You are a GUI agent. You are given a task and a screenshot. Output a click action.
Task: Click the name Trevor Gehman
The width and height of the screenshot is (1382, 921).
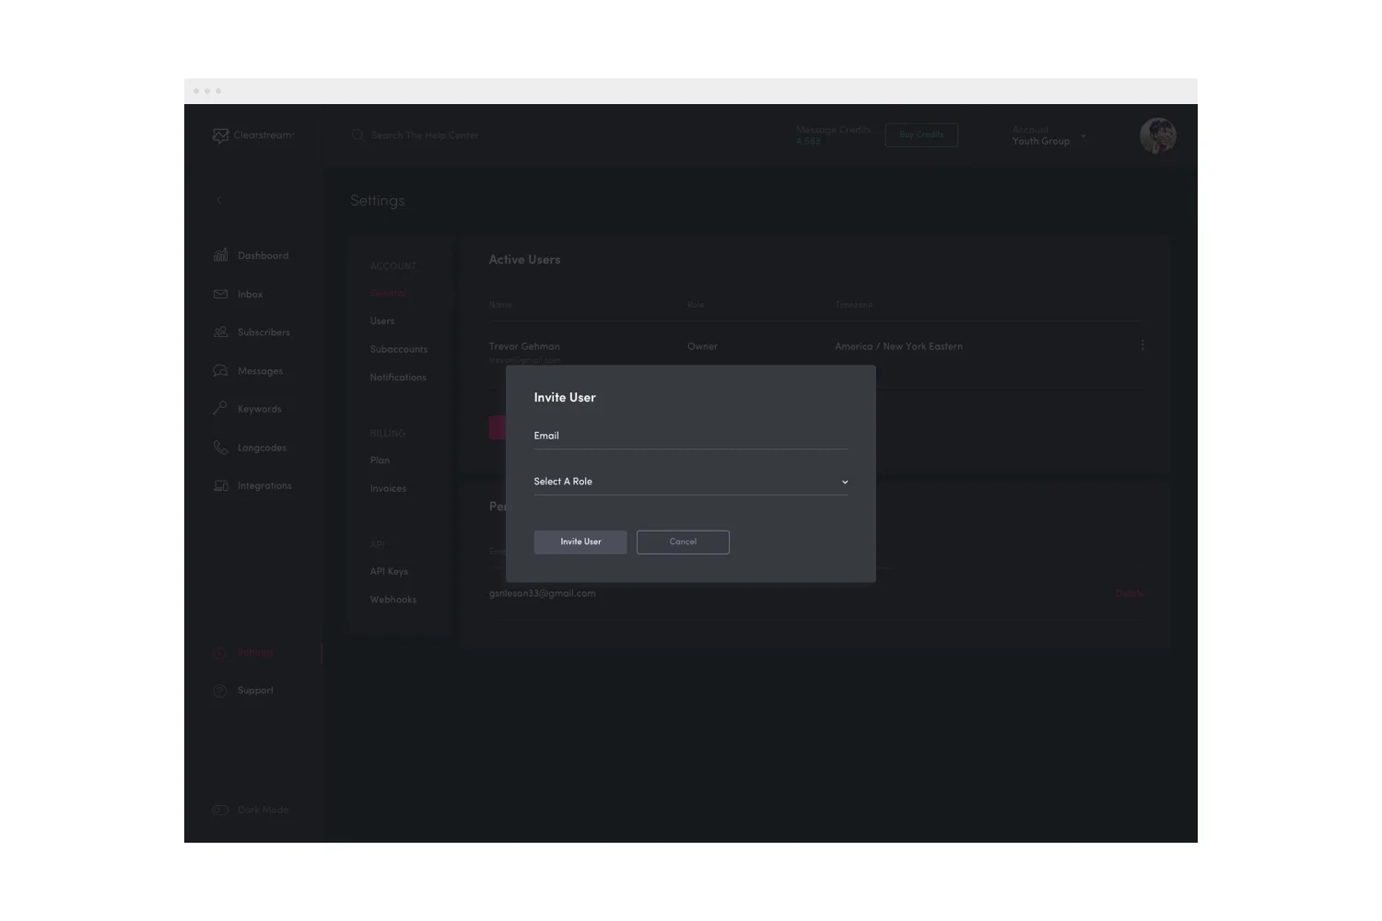click(x=524, y=346)
